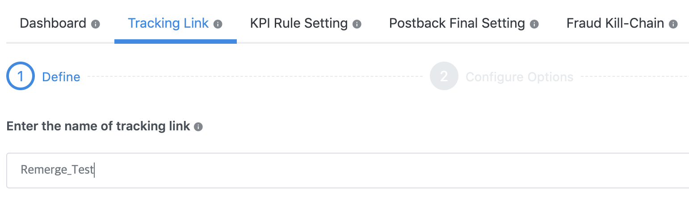Go to the Postback Final Setting tab
Screen dimensions: 689x200
pyautogui.click(x=457, y=23)
